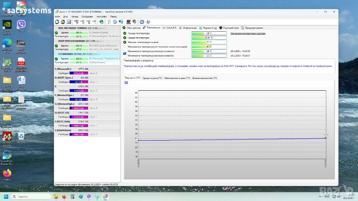Click the blue reset icon beside maximum temperature
Viewport: 358px width, 201px height.
tap(124, 53)
